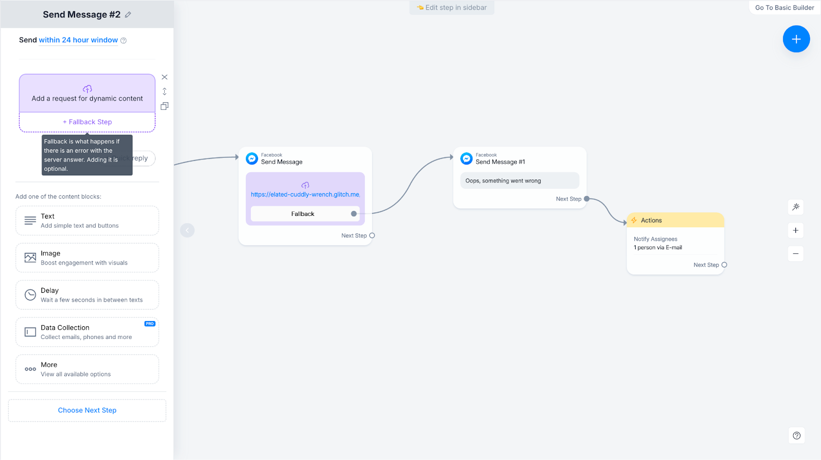Click the Image block picture icon
The image size is (821, 460).
pos(30,257)
